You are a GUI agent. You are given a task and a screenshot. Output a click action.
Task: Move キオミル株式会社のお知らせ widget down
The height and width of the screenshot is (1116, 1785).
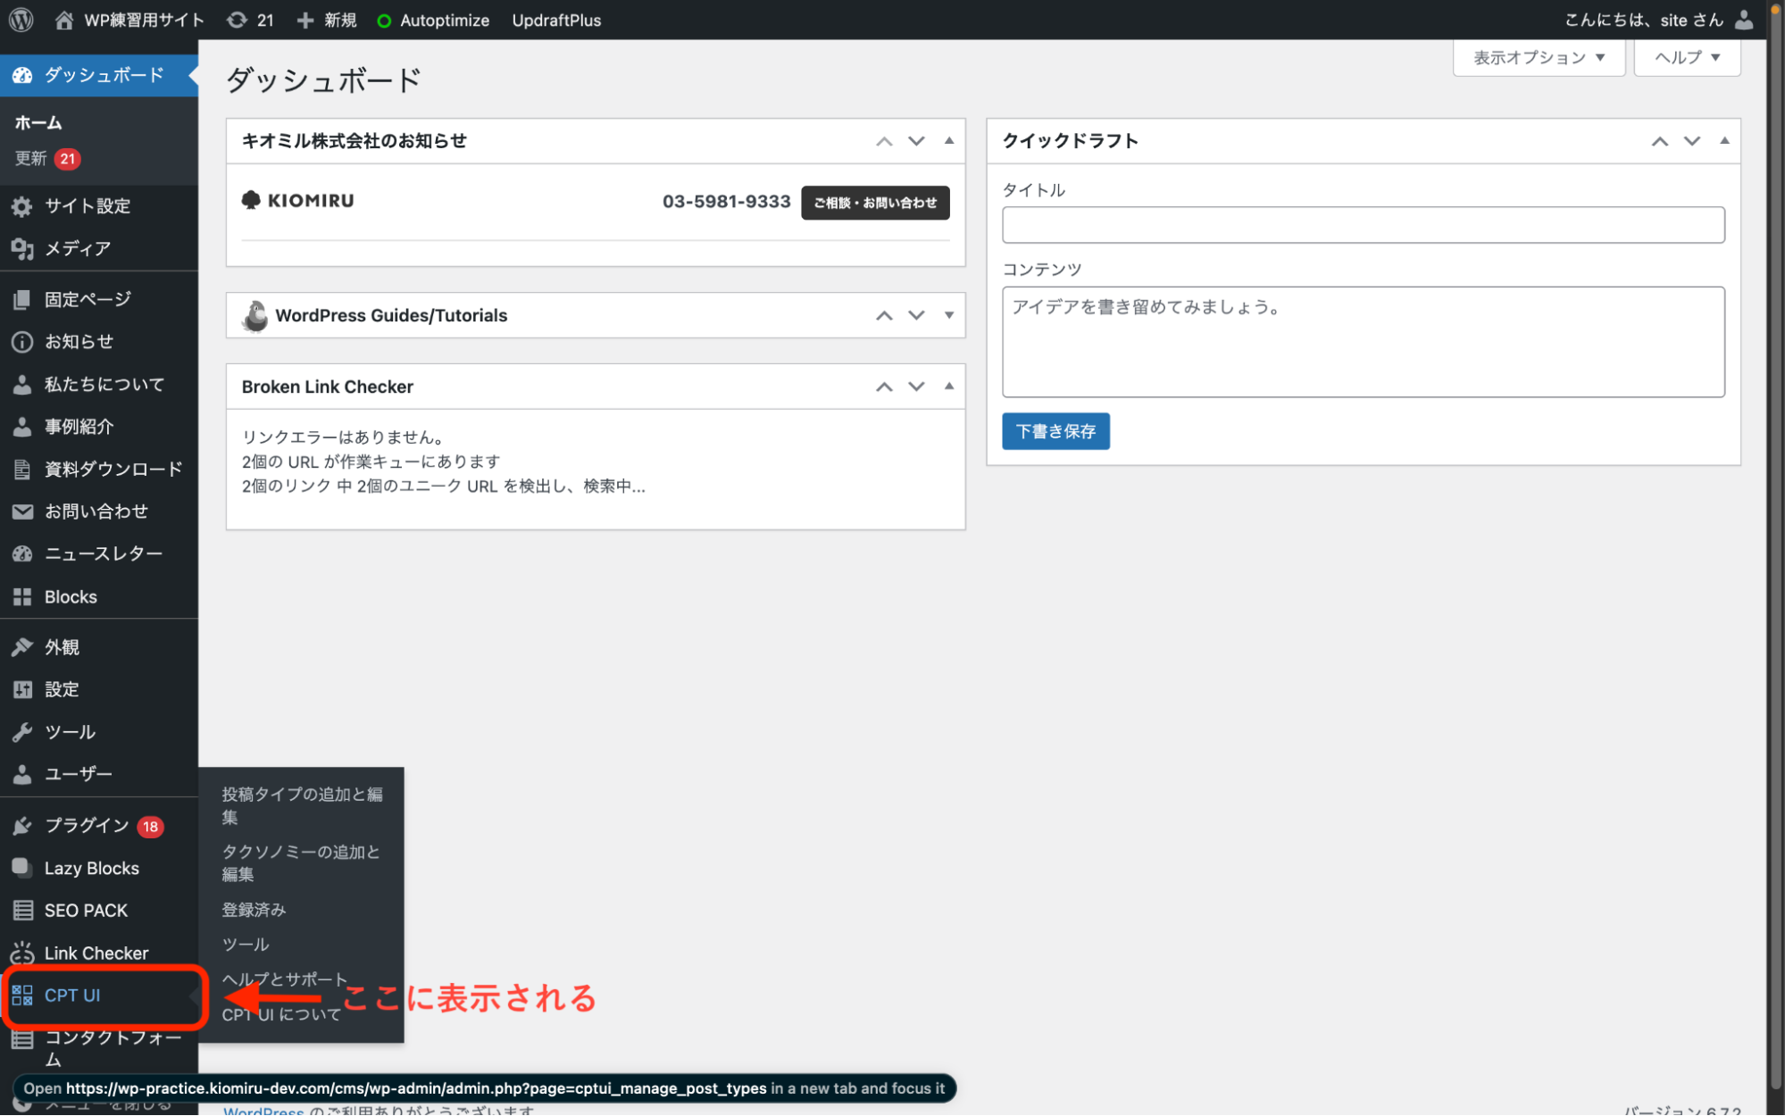click(x=916, y=141)
